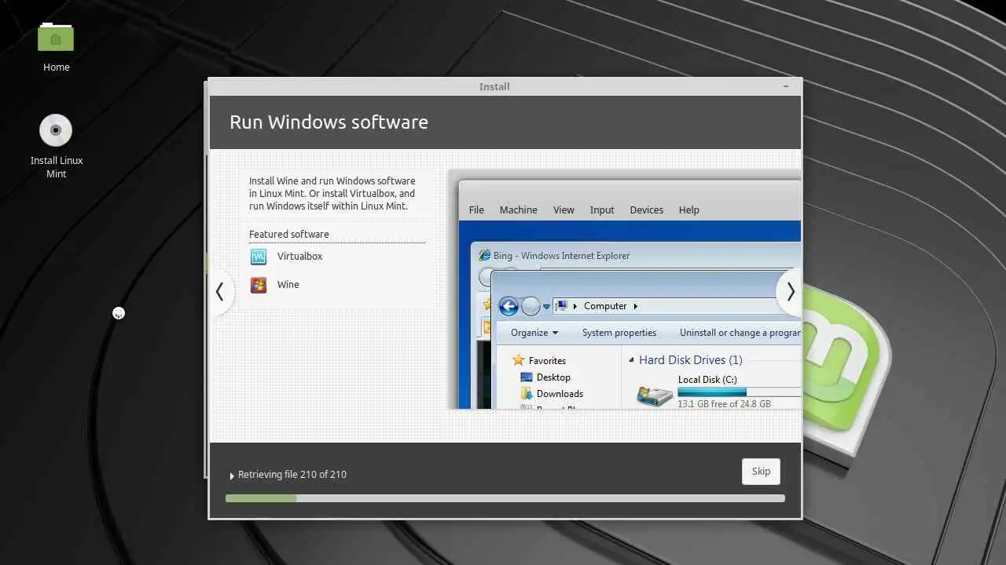Viewport: 1006px width, 565px height.
Task: Open the Help menu in the screenshot
Action: 689,210
